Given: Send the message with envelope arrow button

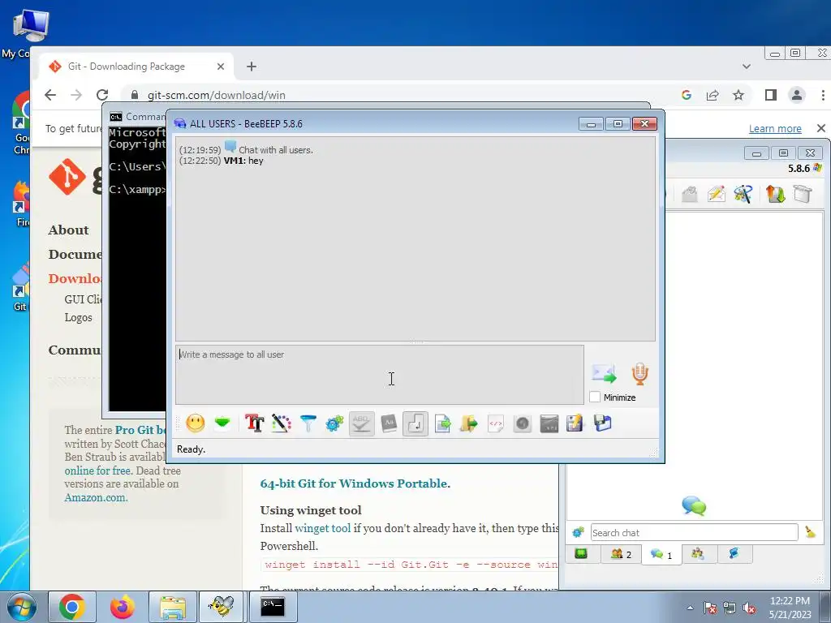Looking at the screenshot, I should (x=604, y=374).
